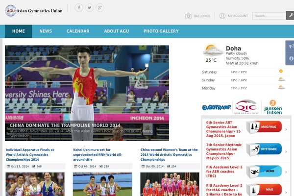Screen dimensions: 294x196
Task: Open China second Women's Team article link
Action: (x=169, y=155)
